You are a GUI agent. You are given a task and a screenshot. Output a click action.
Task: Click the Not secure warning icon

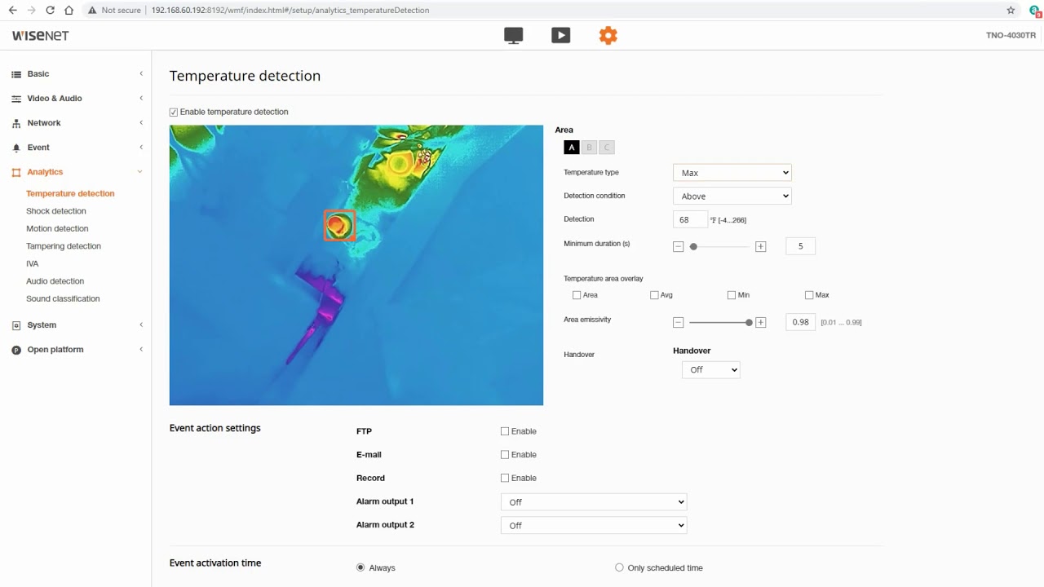pos(92,11)
